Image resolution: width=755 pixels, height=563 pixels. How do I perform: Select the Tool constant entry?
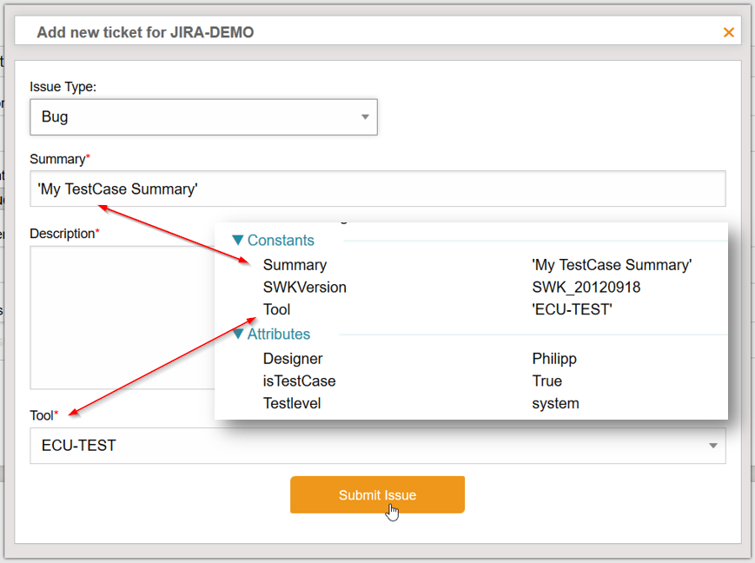click(277, 309)
